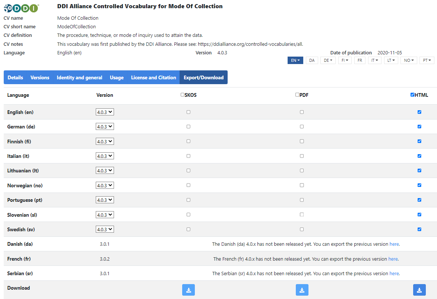The image size is (437, 299).
Task: Check SKOS for English (en)
Action: tap(189, 112)
